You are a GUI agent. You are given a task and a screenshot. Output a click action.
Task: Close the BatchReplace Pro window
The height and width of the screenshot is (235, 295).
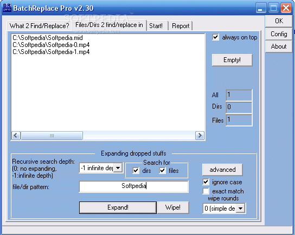point(286,8)
